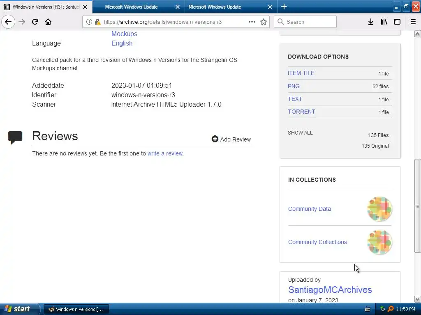Click the scrollbar down arrow
Viewport: 421px width, 315px height.
pyautogui.click(x=417, y=299)
